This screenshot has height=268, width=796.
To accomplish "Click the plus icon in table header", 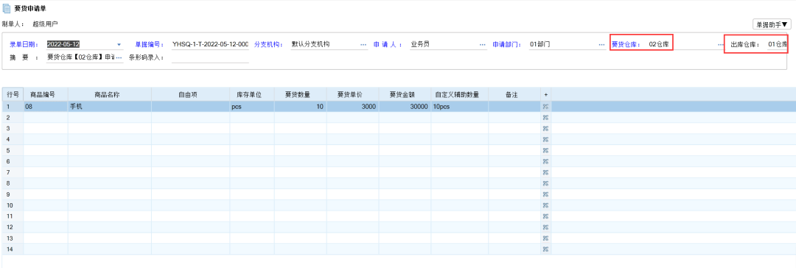I will 545,94.
